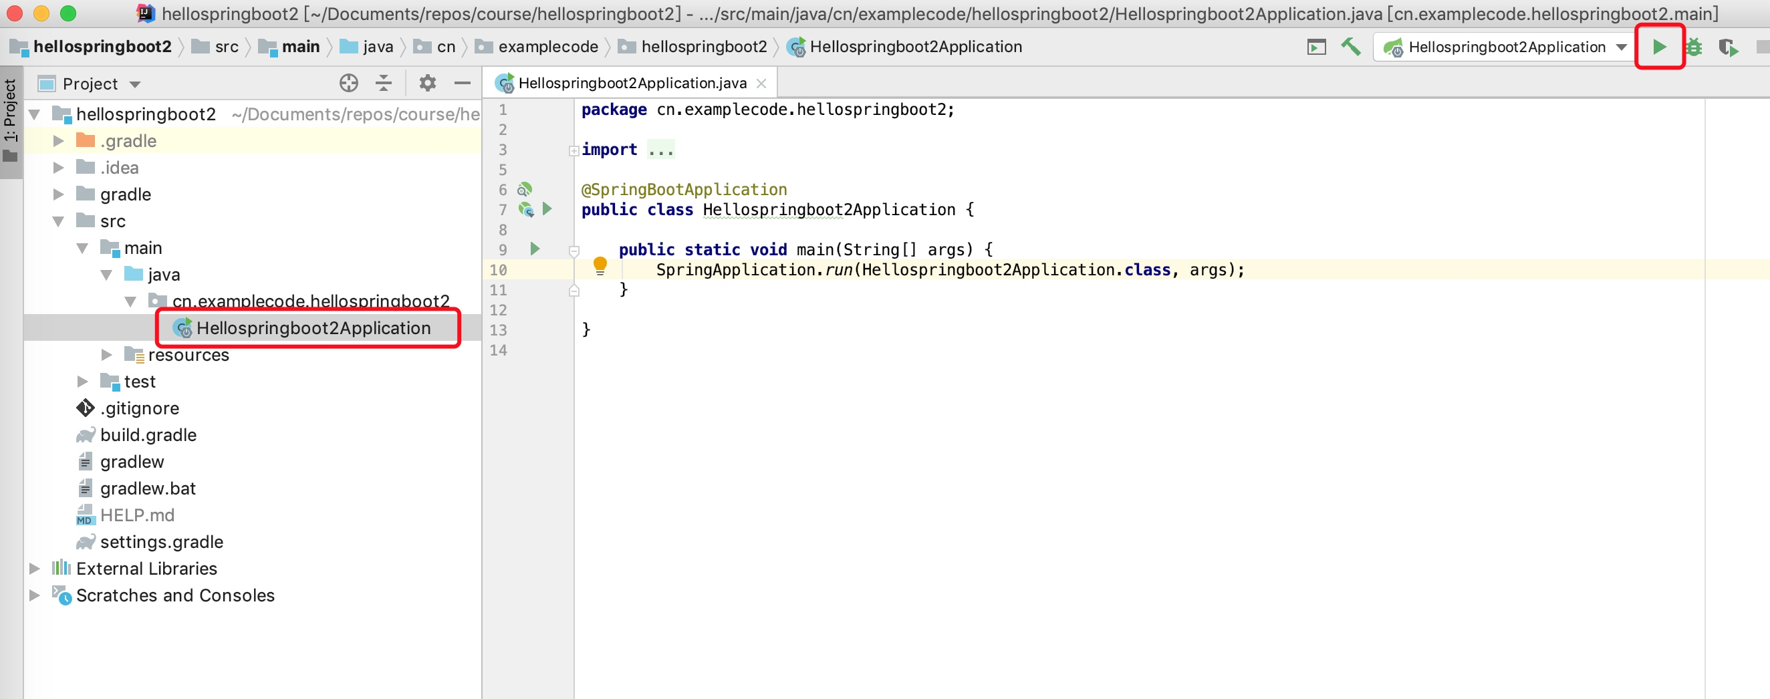Build the project with the hammer icon

tap(1350, 47)
